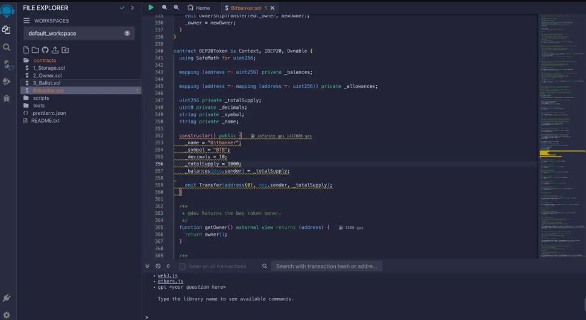The height and width of the screenshot is (320, 586).
Task: Click the ethers.js link in terminal
Action: tap(171, 282)
